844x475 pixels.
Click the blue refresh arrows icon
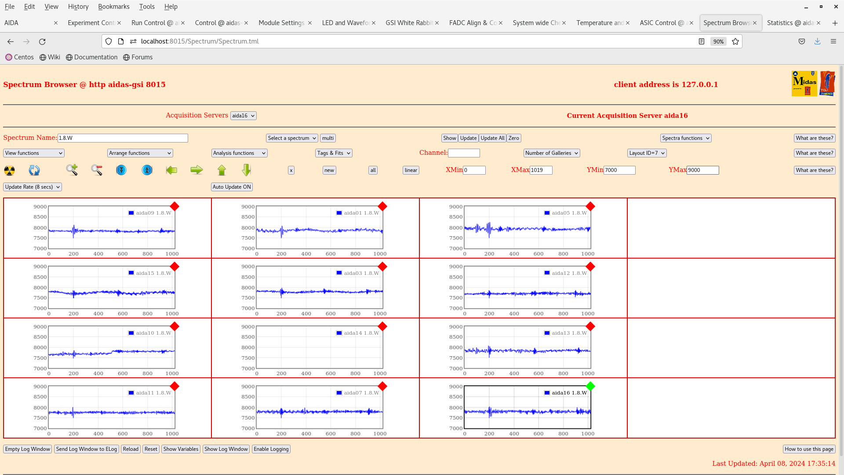(34, 170)
